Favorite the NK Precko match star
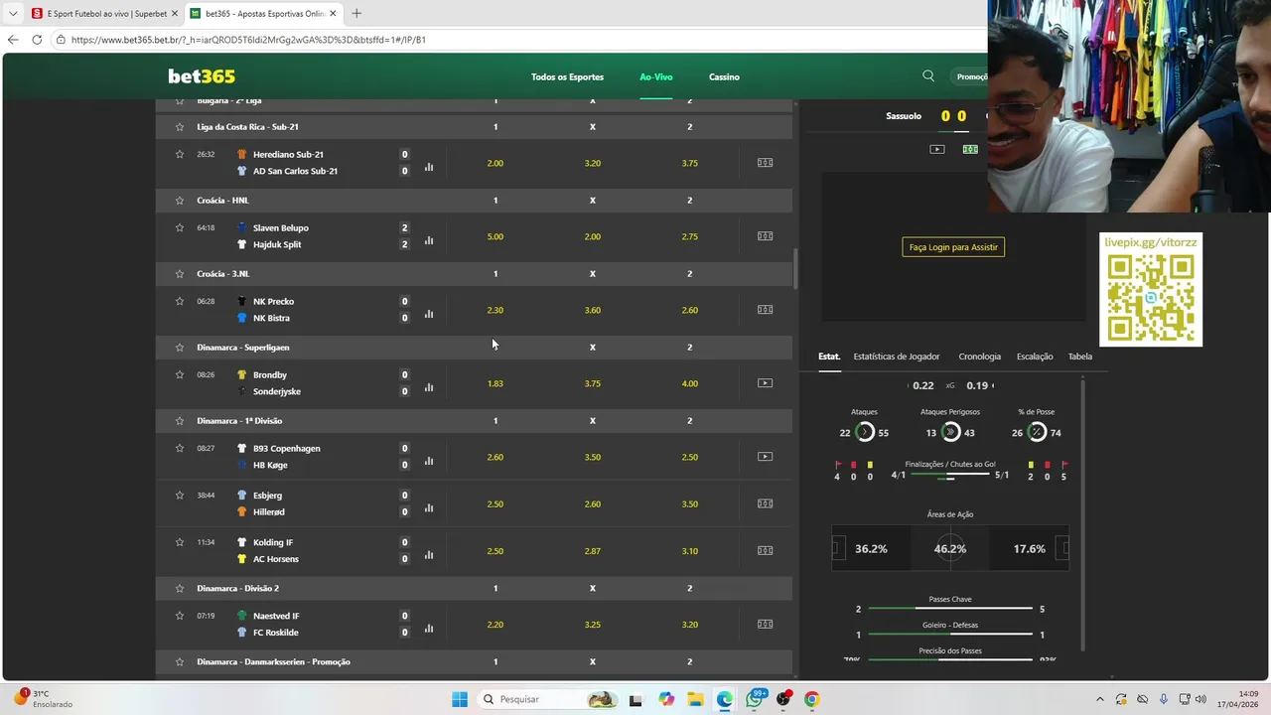 [x=180, y=301]
